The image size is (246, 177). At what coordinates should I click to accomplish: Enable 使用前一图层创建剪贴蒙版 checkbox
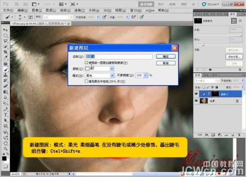(86, 63)
